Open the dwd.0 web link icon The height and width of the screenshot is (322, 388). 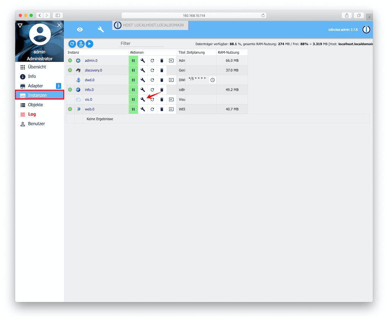pyautogui.click(x=171, y=80)
